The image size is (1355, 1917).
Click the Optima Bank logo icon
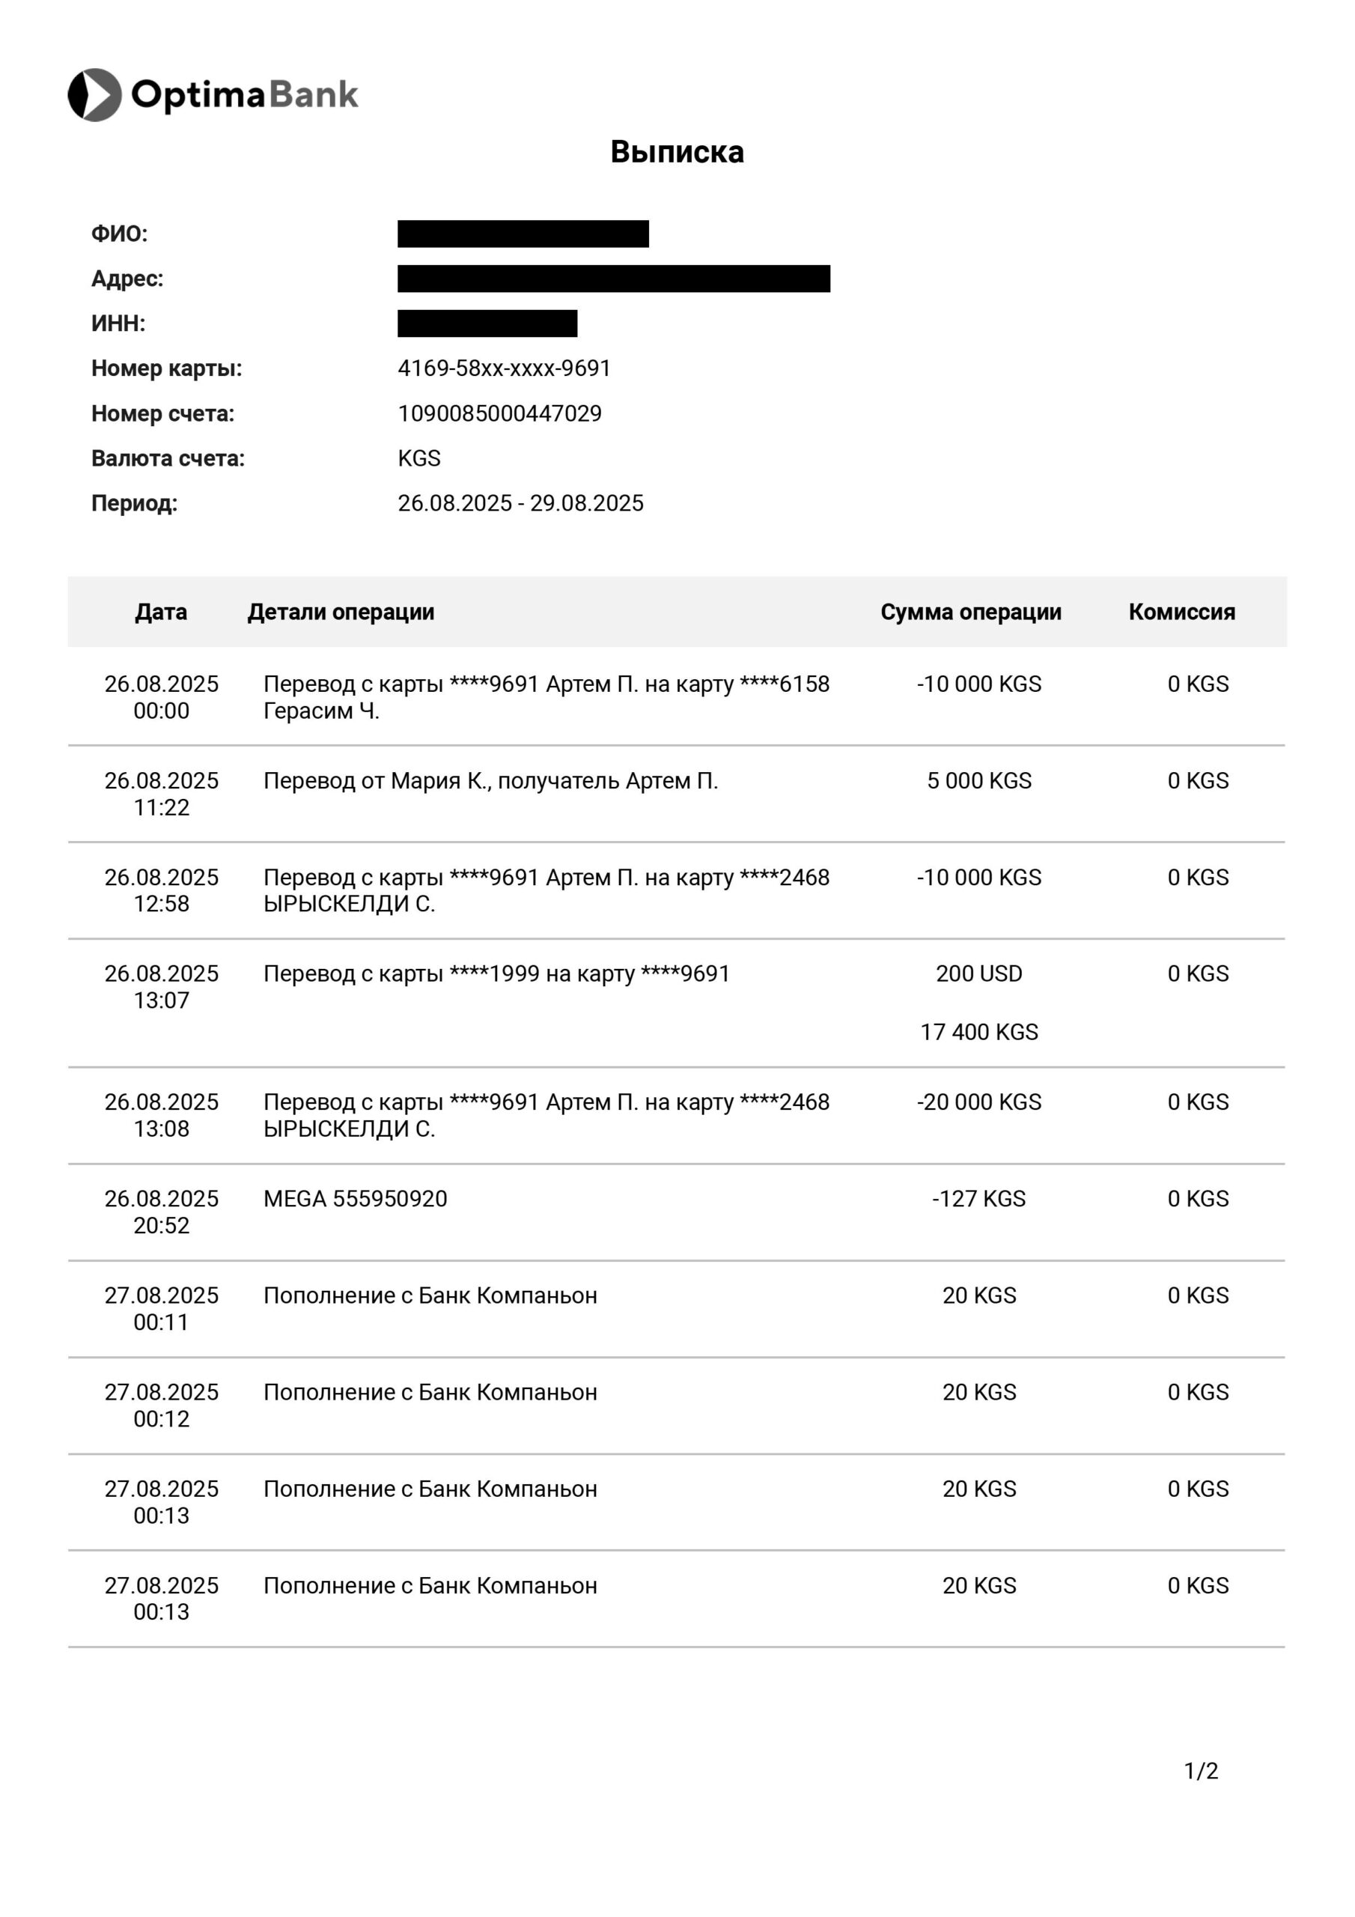tap(94, 94)
